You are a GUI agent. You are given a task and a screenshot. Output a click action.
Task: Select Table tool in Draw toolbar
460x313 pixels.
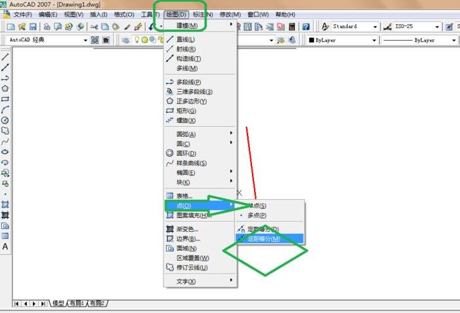coord(5,236)
